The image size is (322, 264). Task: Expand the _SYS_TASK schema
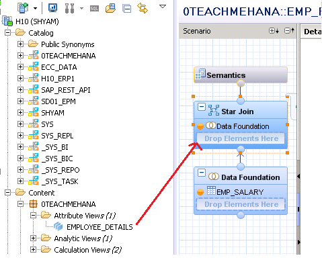point(20,181)
